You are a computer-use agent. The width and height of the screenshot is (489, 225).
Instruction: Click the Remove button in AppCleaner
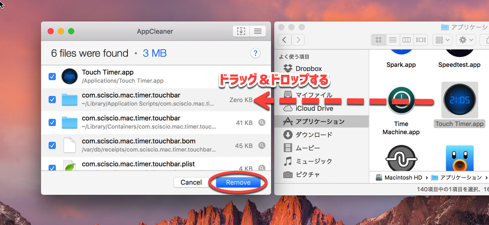point(238,182)
